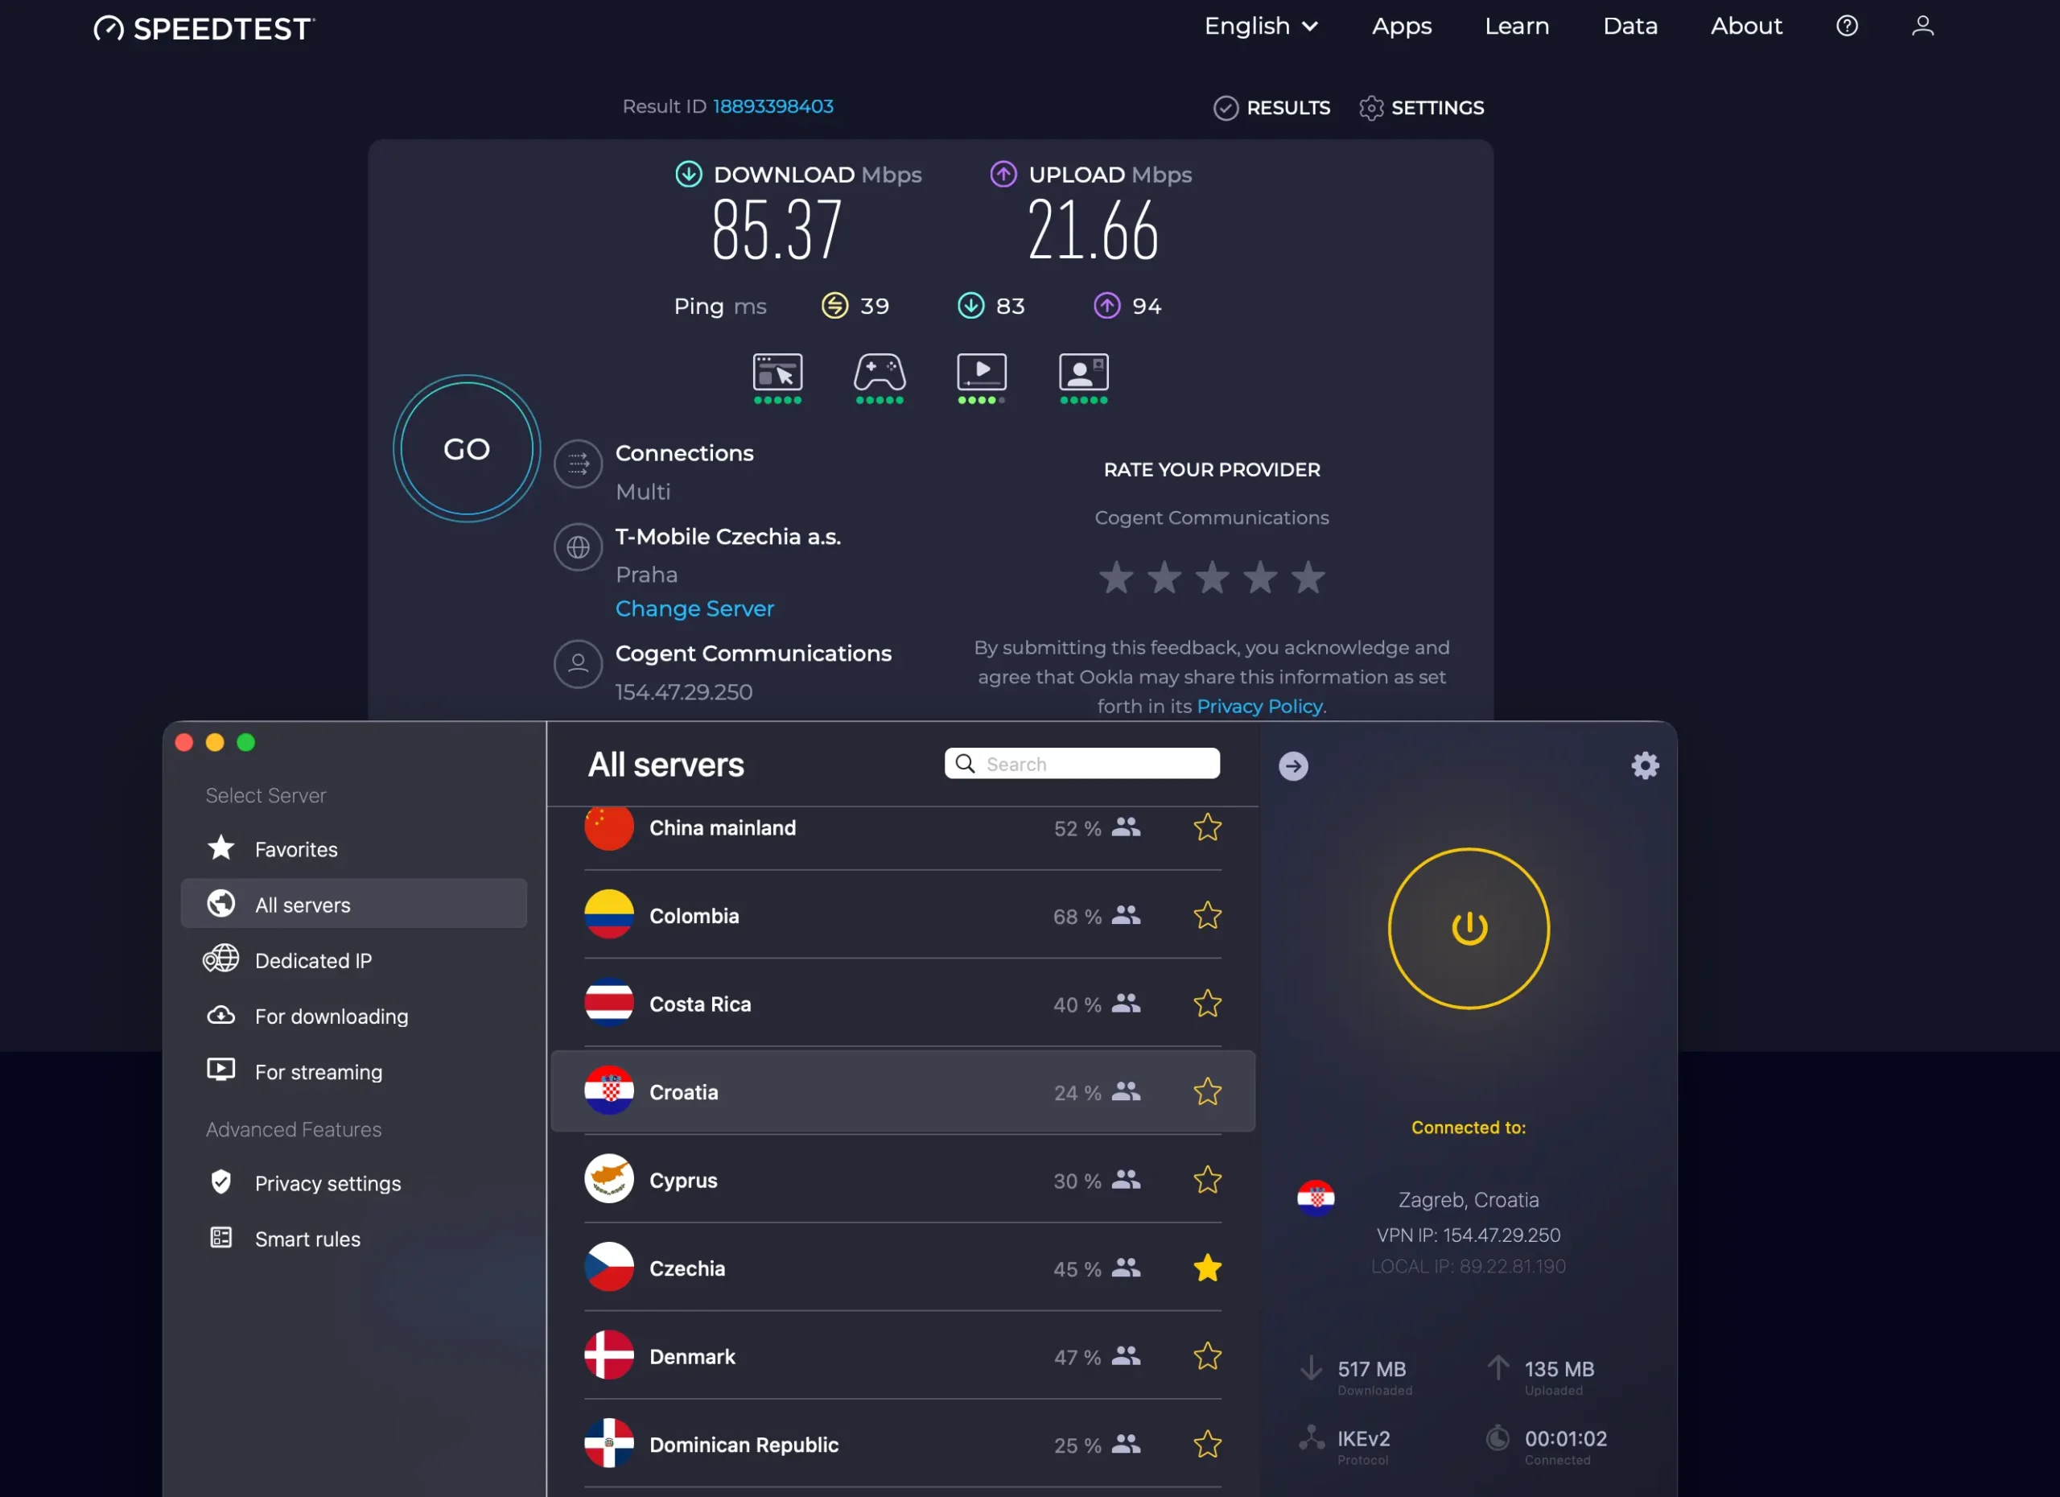Click the video streaming performance icon
Image resolution: width=2060 pixels, height=1497 pixels.
981,373
